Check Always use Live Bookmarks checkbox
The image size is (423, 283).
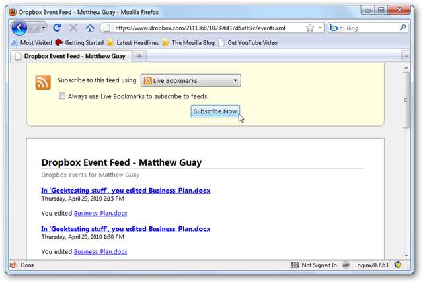coord(62,96)
